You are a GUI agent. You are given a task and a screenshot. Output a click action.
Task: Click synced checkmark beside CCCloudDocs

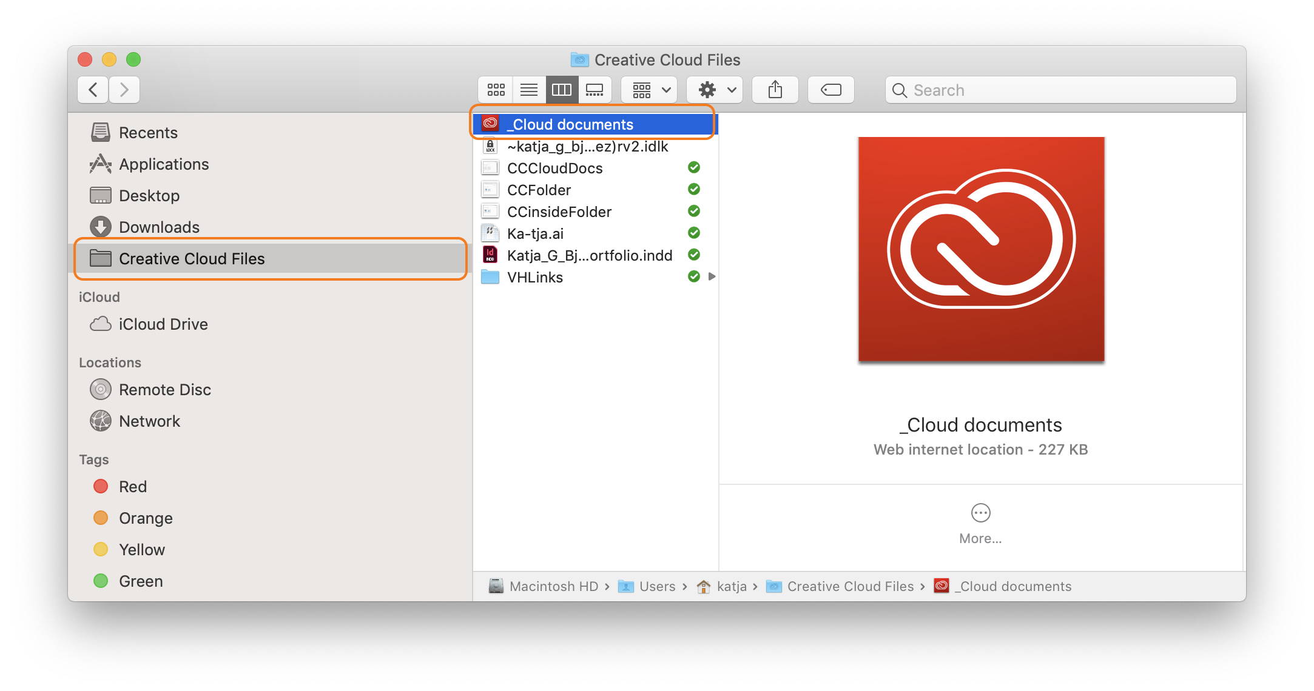(694, 167)
